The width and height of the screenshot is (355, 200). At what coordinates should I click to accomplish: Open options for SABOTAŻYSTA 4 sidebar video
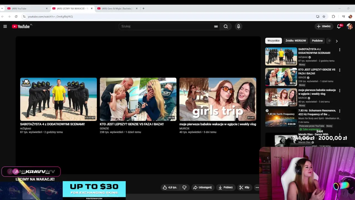click(340, 50)
